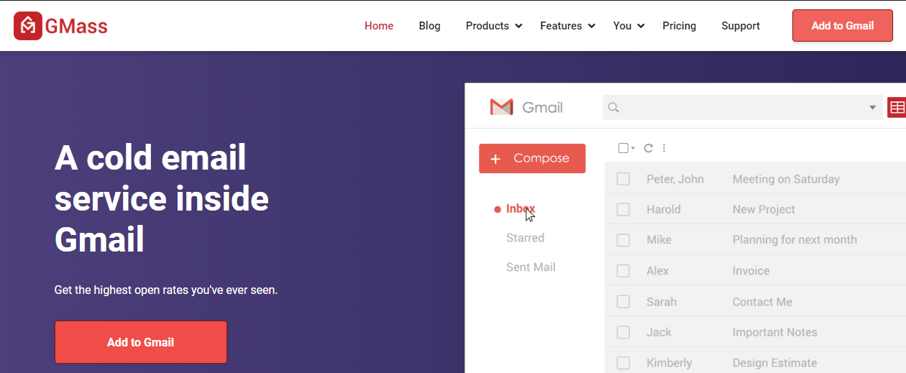Click the Gmail wordmark text
This screenshot has width=906, height=373.
tap(542, 108)
